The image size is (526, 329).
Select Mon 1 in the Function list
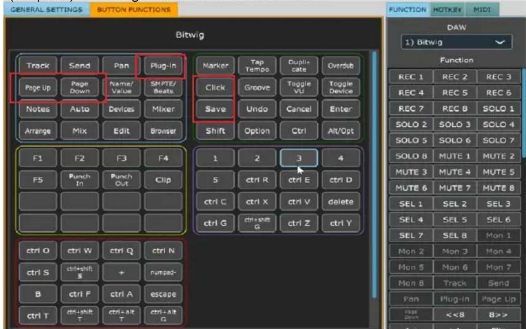coord(498,236)
